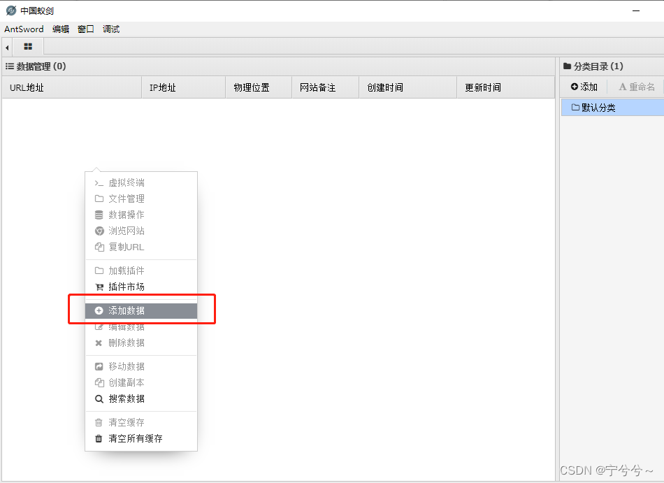
Task: Collapse the panel with left arrow icon
Action: pyautogui.click(x=6, y=47)
